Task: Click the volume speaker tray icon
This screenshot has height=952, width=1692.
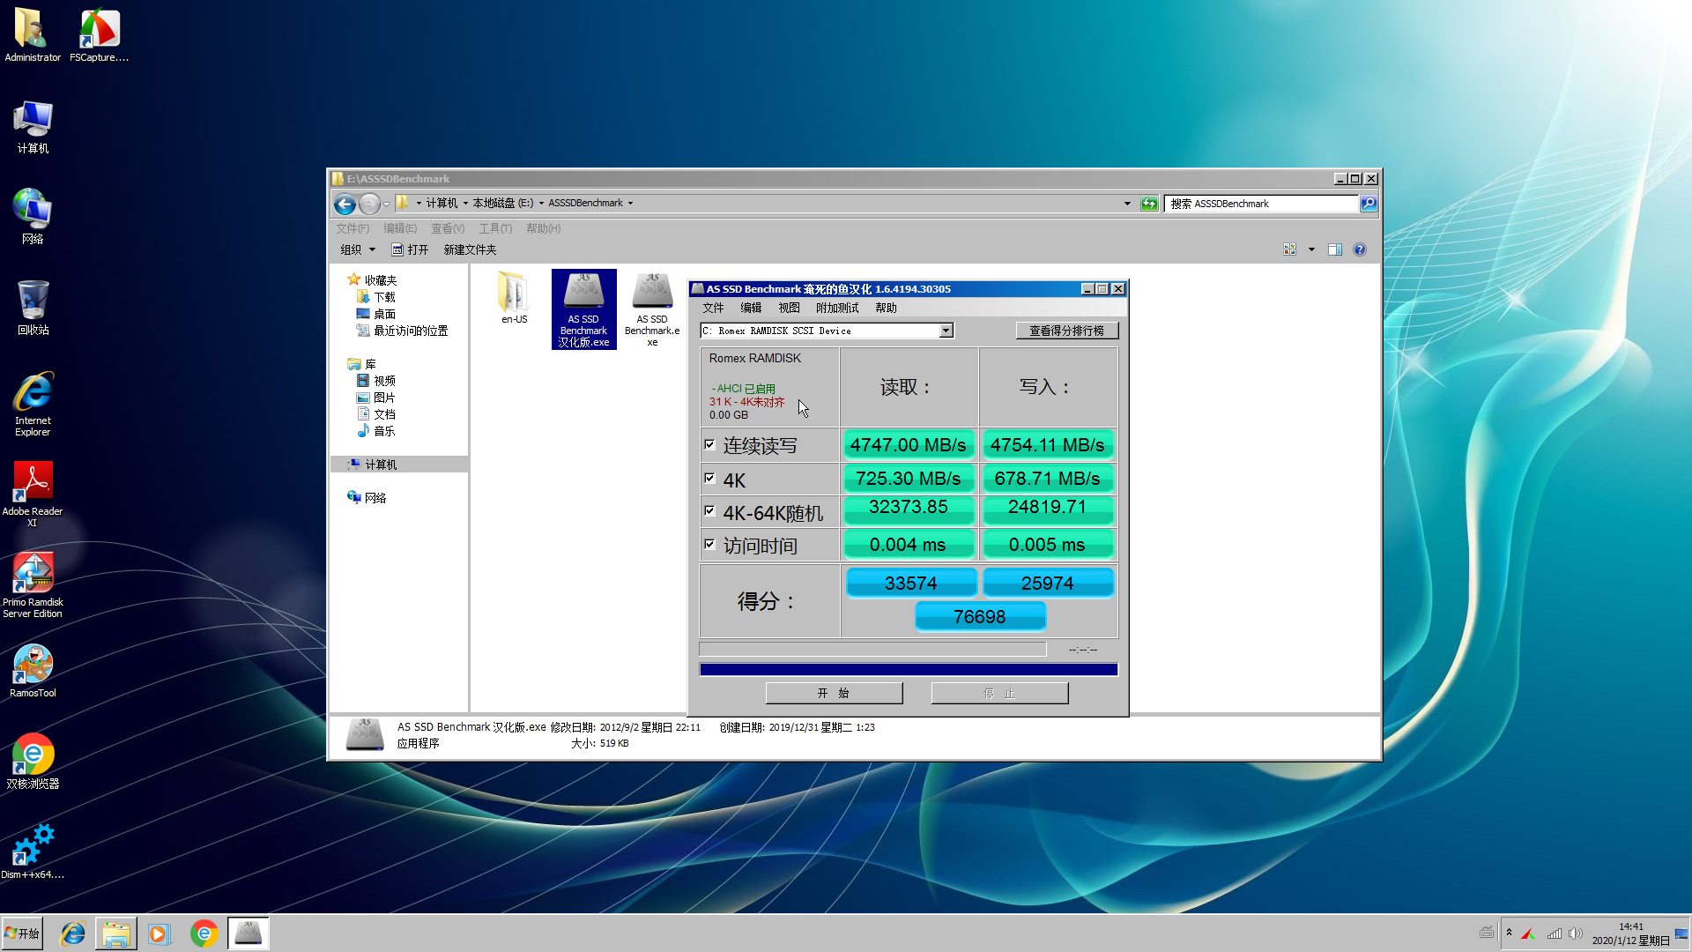Action: click(1576, 933)
